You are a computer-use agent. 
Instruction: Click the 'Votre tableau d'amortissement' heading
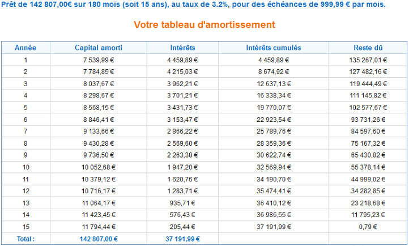point(204,25)
